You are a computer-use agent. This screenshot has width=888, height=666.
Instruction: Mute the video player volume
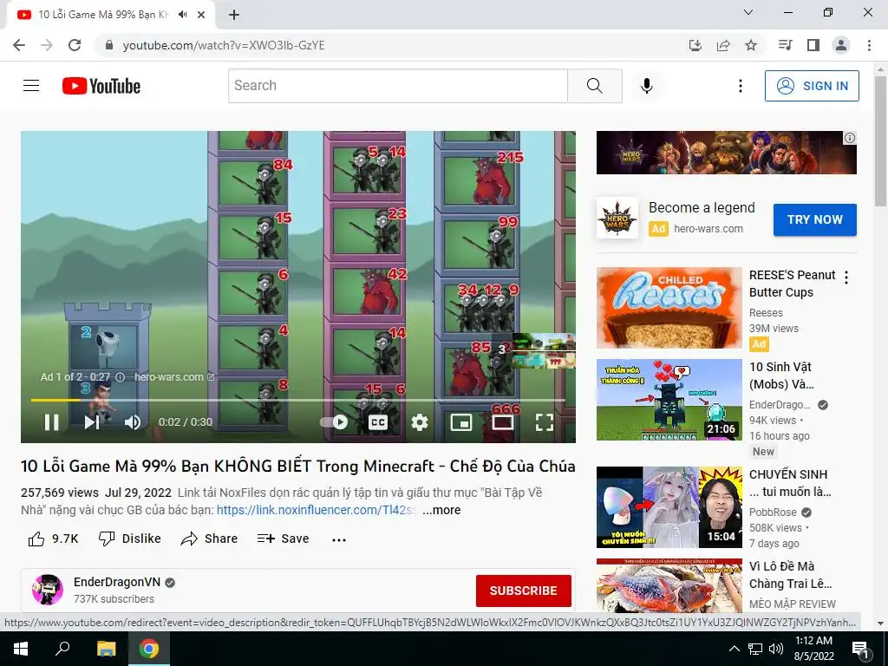(x=133, y=422)
